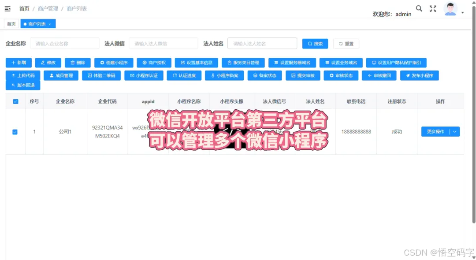Switch to the 首页 tab
Screen dimensions: 476x260
tap(11, 24)
